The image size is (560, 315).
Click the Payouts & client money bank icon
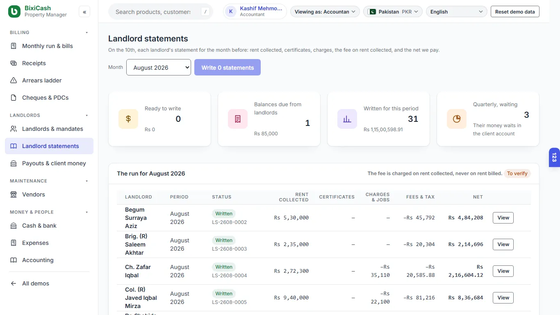click(14, 163)
